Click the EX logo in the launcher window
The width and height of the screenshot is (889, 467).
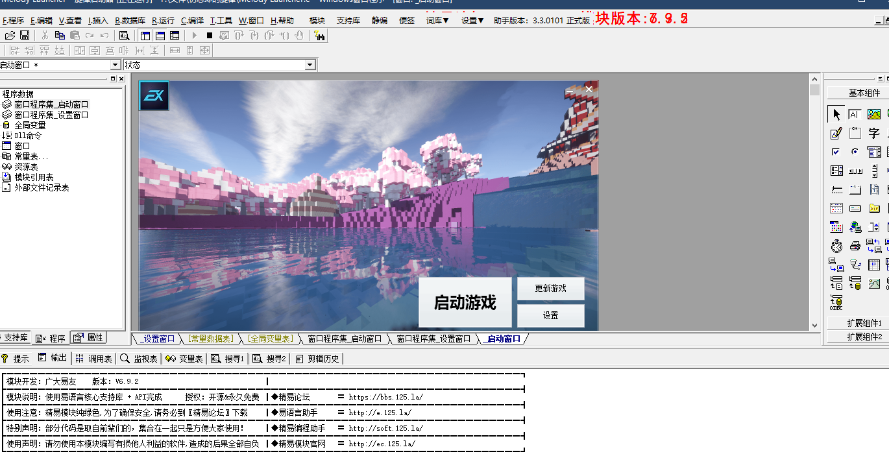tap(154, 96)
